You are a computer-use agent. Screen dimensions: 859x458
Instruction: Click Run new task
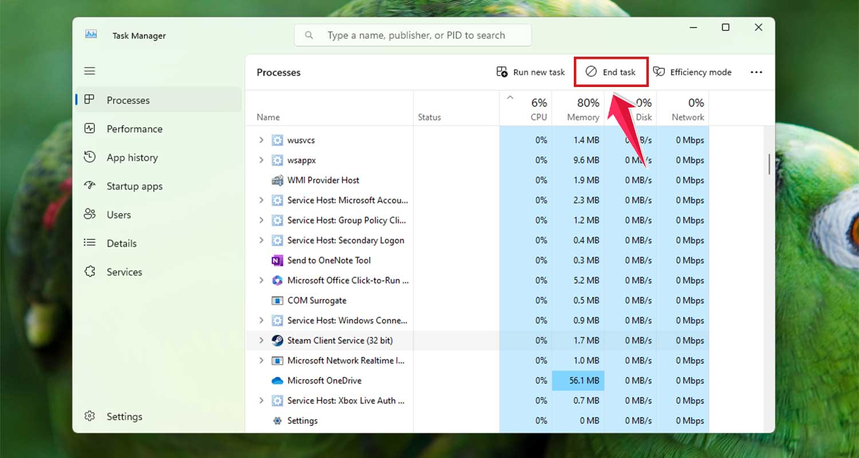coord(530,72)
